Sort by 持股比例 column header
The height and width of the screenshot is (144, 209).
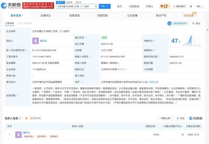click(151, 126)
